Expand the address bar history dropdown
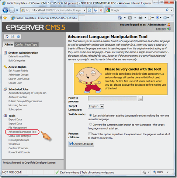The height and width of the screenshot is (178, 177). point(84,10)
